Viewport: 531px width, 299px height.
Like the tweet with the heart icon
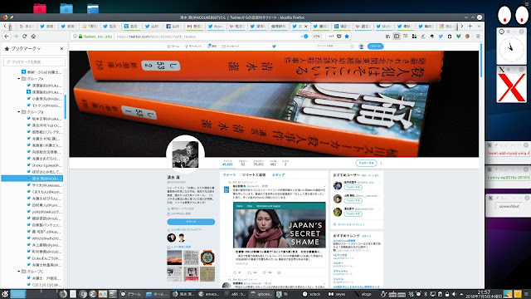(x=265, y=272)
